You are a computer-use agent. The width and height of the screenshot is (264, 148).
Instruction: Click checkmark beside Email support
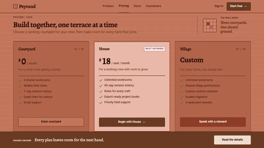(x=20, y=103)
